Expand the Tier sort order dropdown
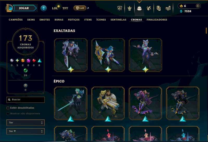208x142 pixels. tap(25, 131)
